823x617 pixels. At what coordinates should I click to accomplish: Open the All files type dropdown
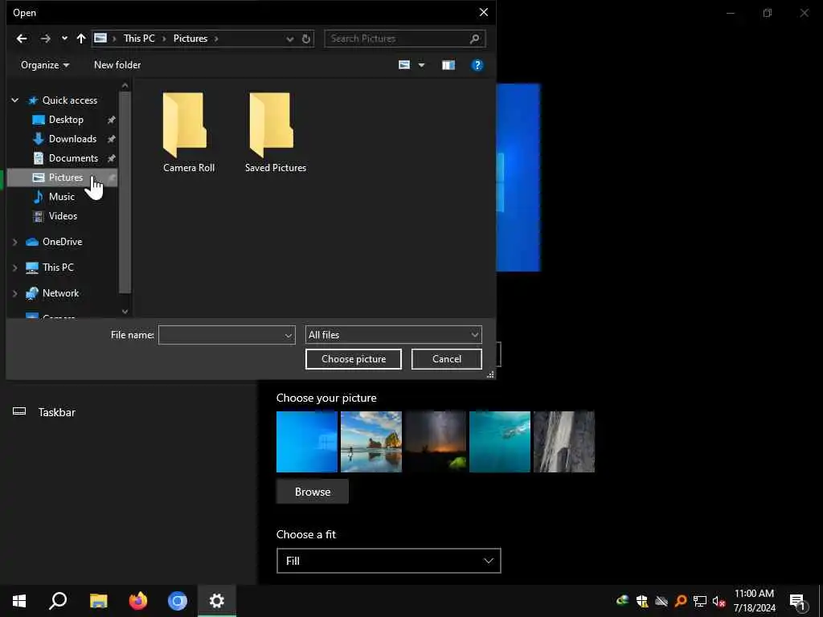tap(394, 335)
